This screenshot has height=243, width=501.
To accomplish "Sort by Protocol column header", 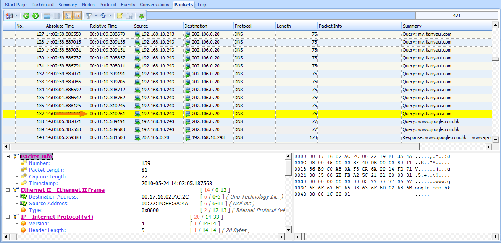I will (254, 26).
